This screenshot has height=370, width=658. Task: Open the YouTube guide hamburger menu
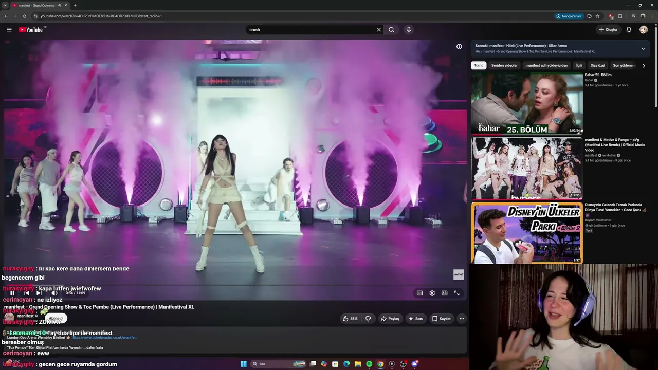coord(9,30)
